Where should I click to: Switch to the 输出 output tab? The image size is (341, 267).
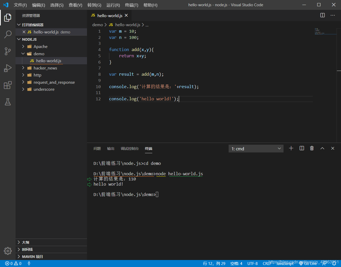pyautogui.click(x=111, y=149)
